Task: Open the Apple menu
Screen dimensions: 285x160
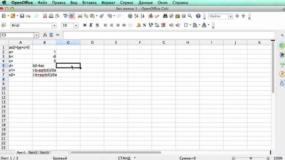Action: pos(4,3)
